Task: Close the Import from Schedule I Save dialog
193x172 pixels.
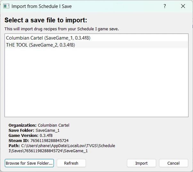Action: (183, 6)
